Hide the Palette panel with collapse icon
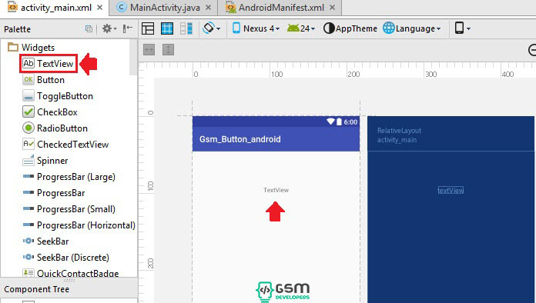The image size is (536, 303). pyautogui.click(x=128, y=28)
